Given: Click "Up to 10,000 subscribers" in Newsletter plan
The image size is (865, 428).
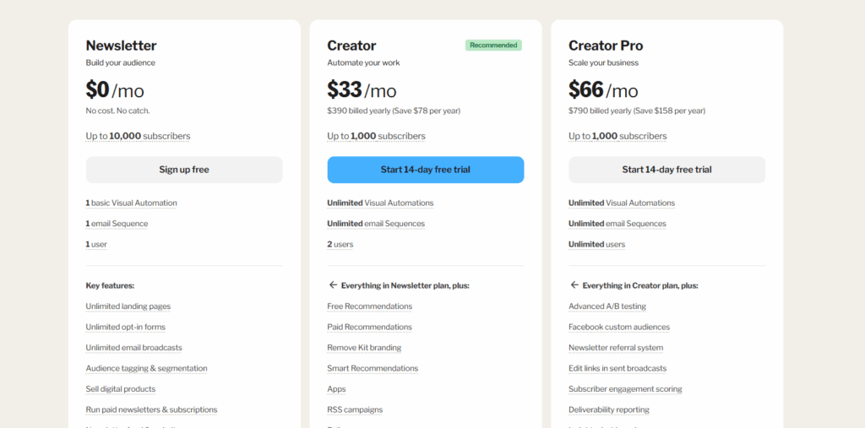Looking at the screenshot, I should [138, 137].
